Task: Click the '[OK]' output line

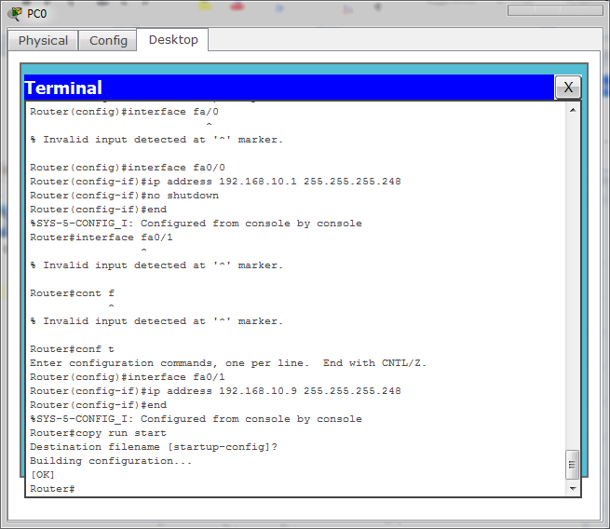Action: (x=43, y=475)
